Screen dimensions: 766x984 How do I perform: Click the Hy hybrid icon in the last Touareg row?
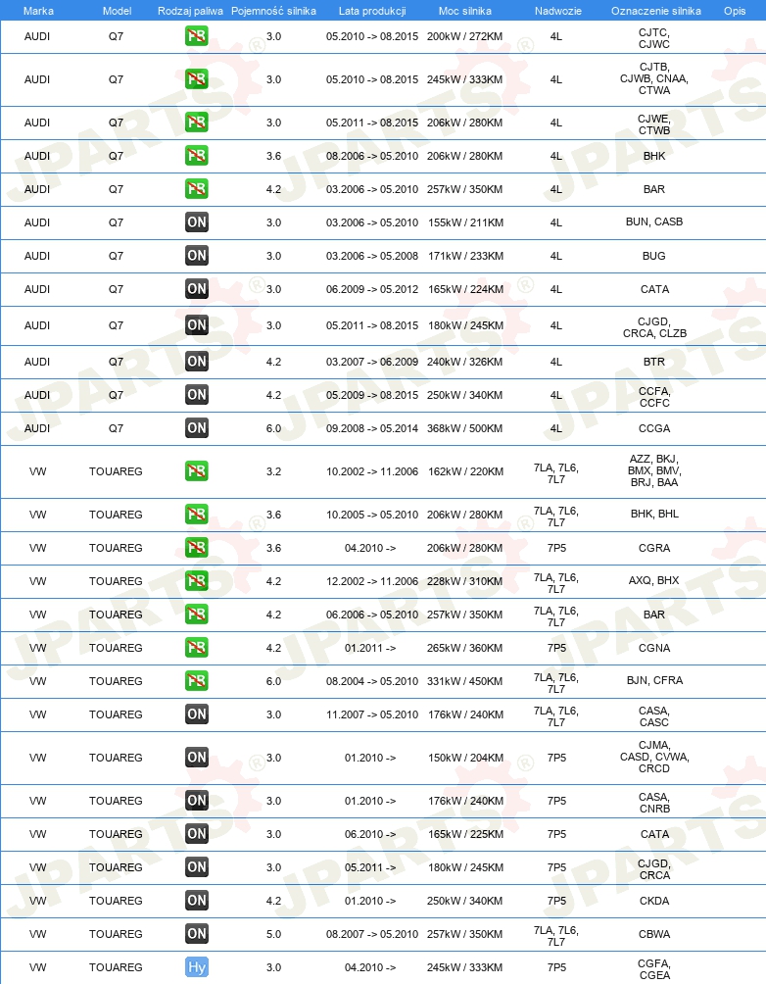[x=196, y=967]
